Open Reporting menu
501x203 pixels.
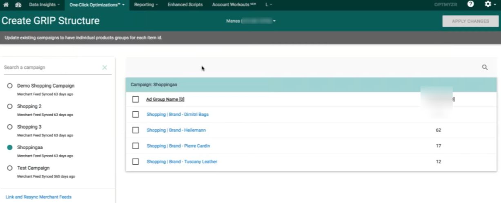[146, 4]
